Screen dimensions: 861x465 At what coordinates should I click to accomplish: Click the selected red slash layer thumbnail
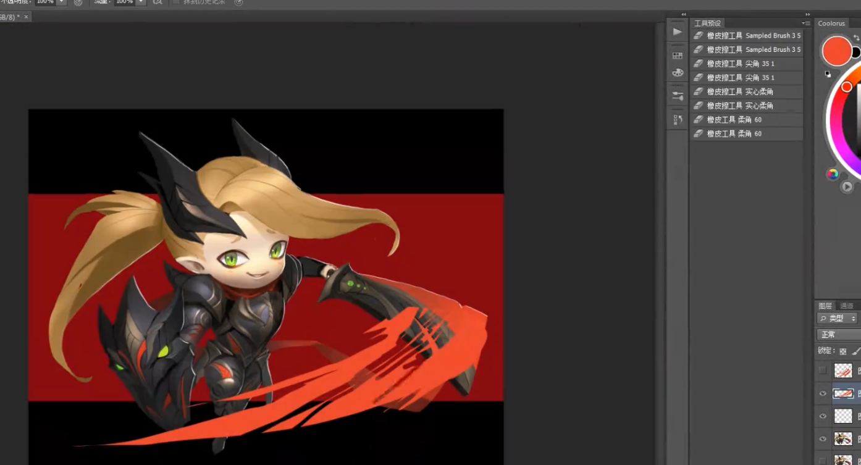coord(843,393)
